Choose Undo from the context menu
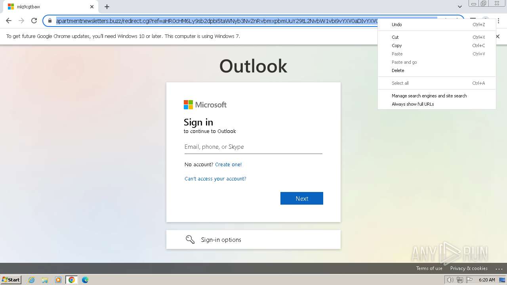Screen dimensions: 507x285 coord(436,25)
